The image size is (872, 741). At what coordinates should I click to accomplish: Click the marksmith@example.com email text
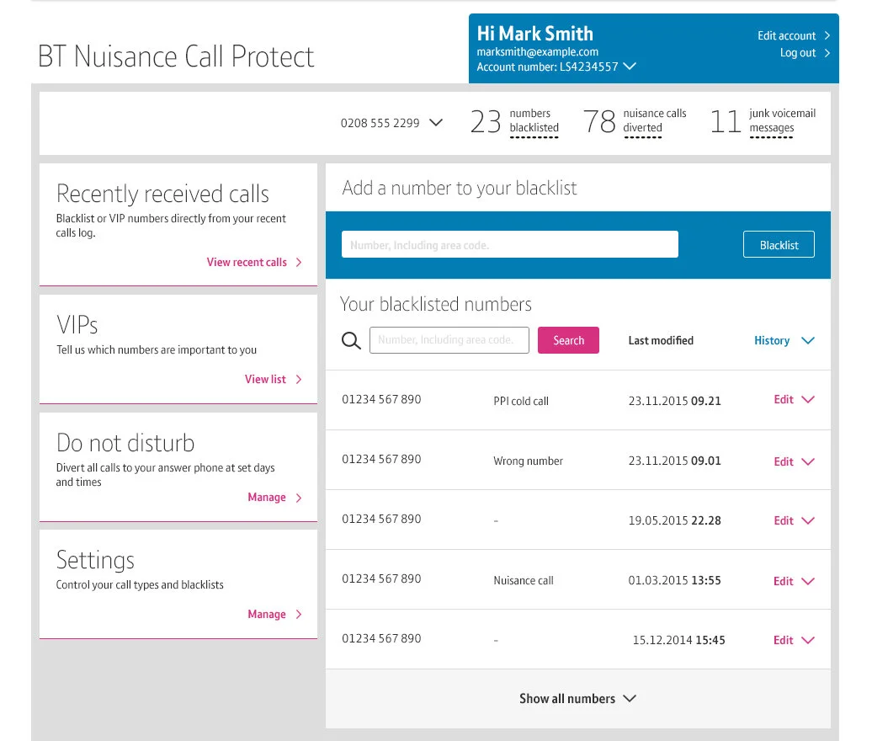[537, 51]
